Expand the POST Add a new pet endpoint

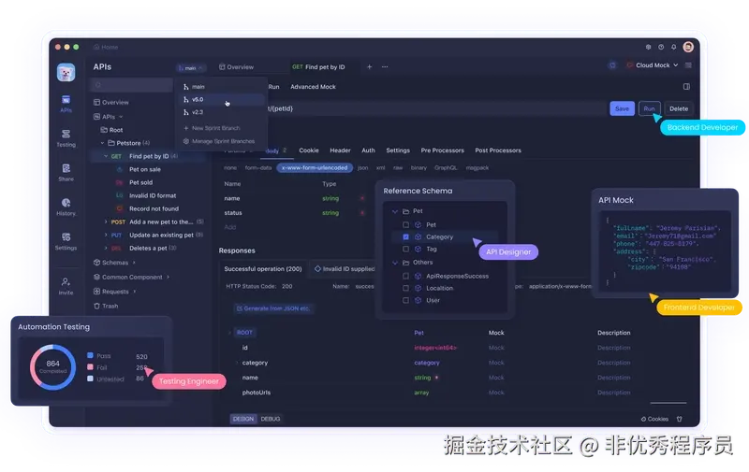[106, 222]
